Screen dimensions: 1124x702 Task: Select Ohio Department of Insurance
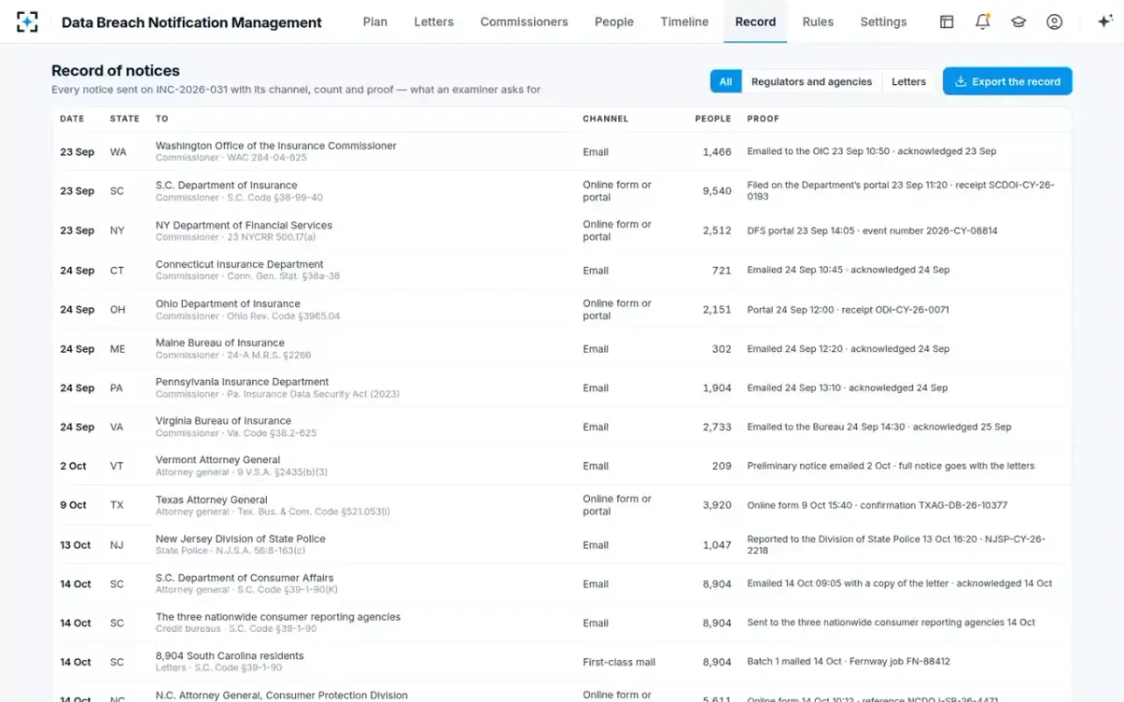click(x=562, y=309)
